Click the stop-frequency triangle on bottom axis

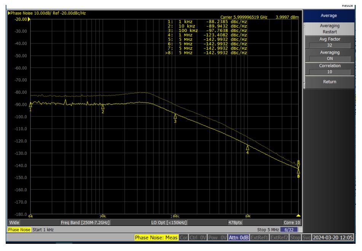coord(298,216)
